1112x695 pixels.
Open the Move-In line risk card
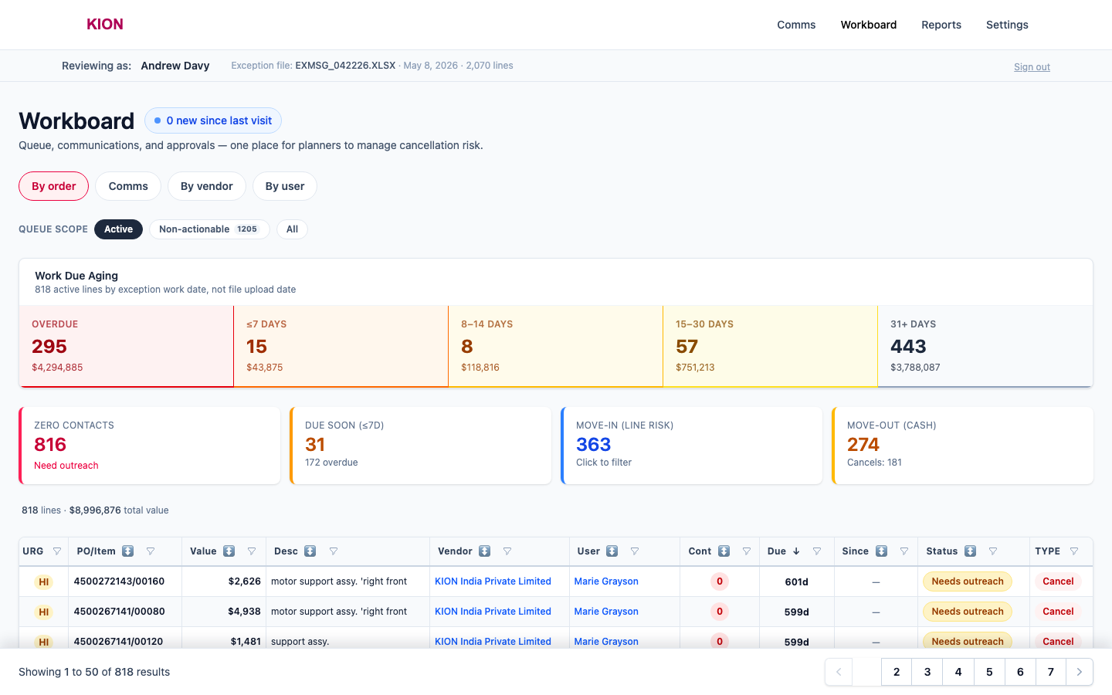coord(692,446)
